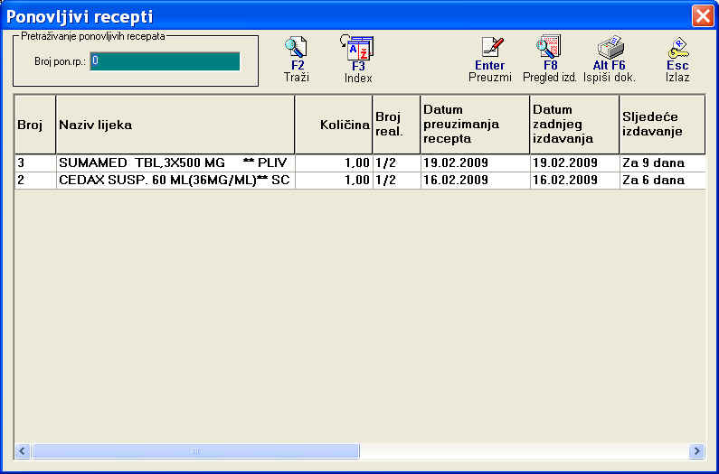Select the SUMAMED TBL,3X500 MG row
Image resolution: width=719 pixels, height=474 pixels.
click(360, 163)
